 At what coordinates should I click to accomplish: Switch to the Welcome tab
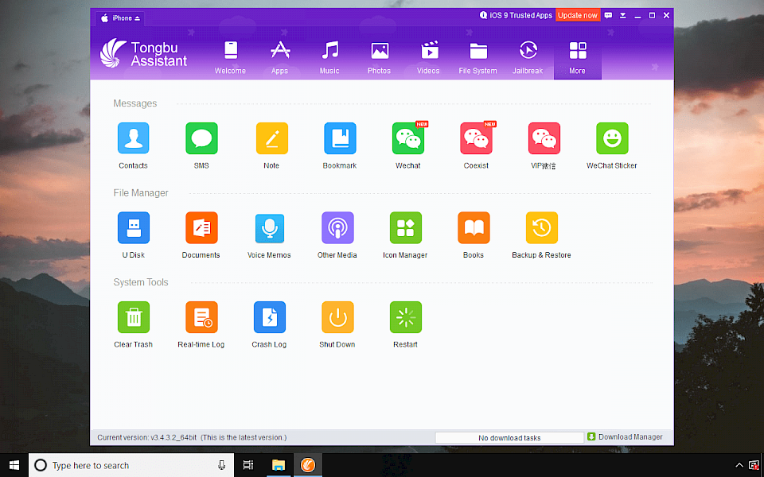coord(231,57)
